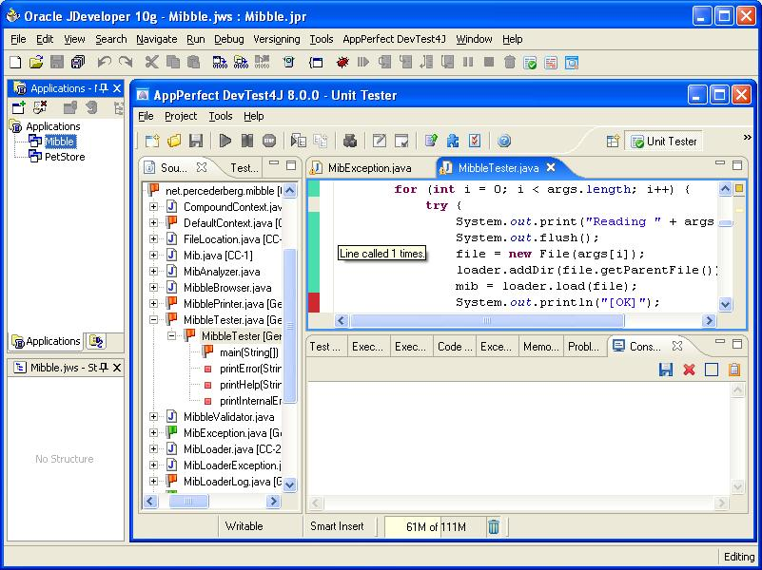Click the open folder icon in DevTest4J toolbar
Image resolution: width=762 pixels, height=570 pixels.
pos(174,142)
